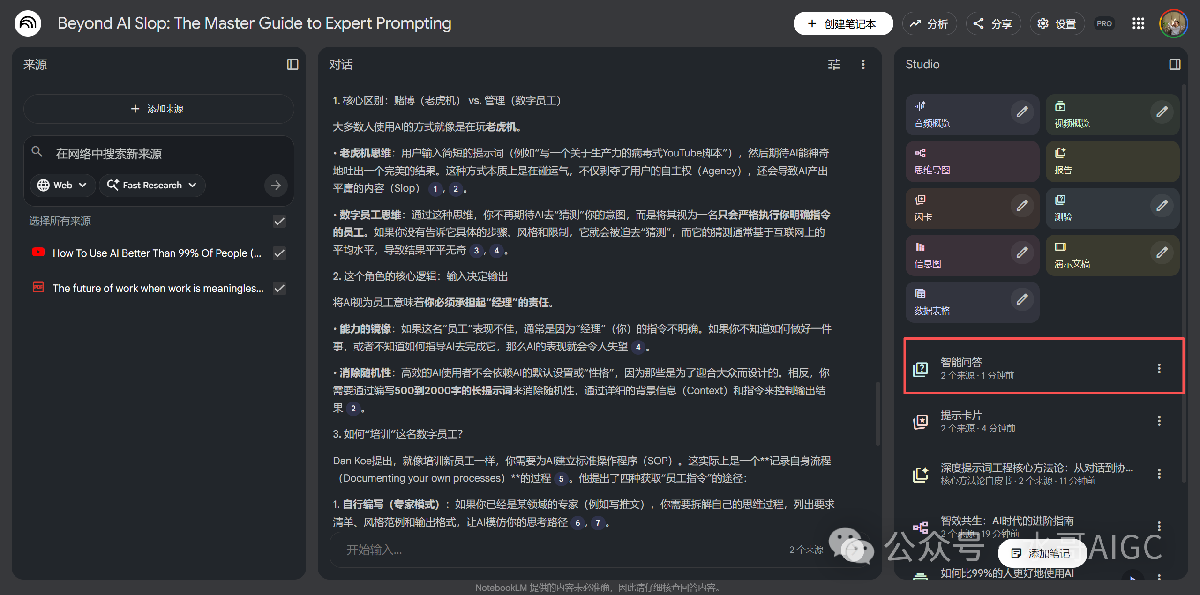
Task: Open options menu for 智能问答 item
Action: pos(1159,368)
